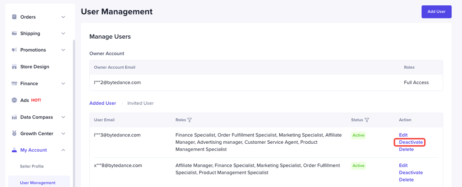Collapse the My Account section
Viewport: 462px width, 187px height.
coord(64,150)
